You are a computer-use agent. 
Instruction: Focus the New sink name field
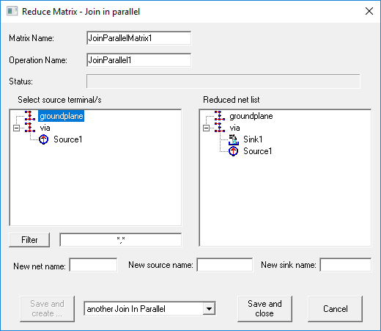tap(346, 265)
